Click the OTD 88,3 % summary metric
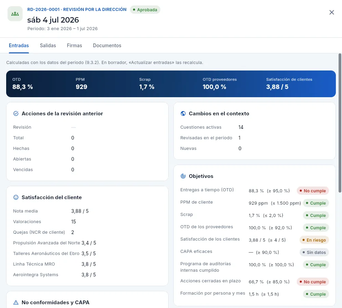 [x=23, y=84]
